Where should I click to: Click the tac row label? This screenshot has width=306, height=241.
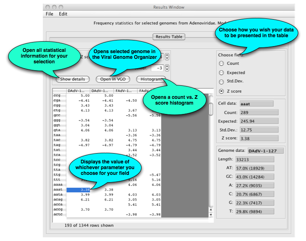click(x=59, y=140)
